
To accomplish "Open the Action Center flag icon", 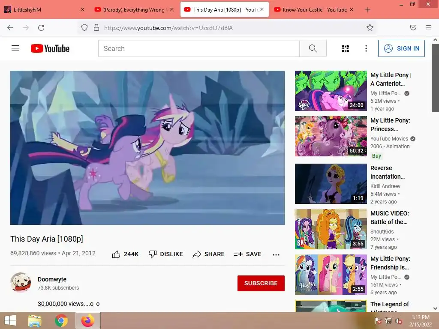I will tap(378, 321).
